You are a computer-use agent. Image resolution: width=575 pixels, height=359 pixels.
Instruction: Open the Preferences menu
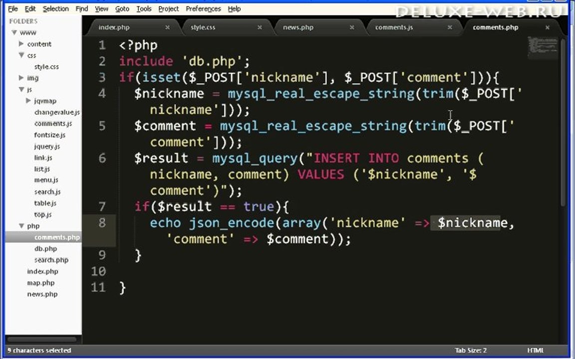[x=203, y=9]
